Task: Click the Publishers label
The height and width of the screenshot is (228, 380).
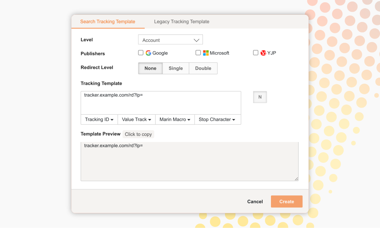Action: point(93,54)
